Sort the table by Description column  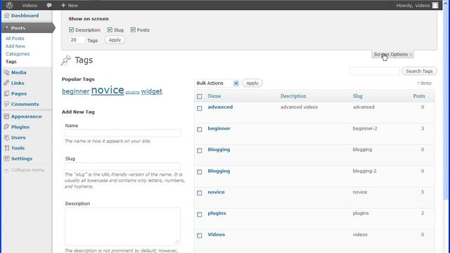293,96
